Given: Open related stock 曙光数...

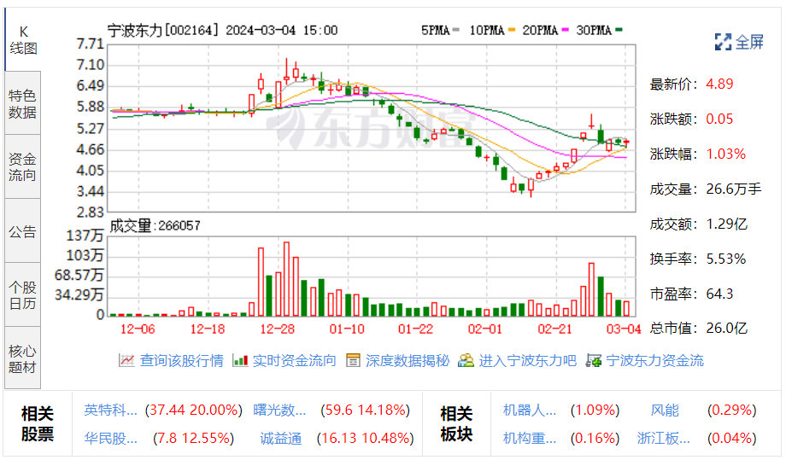Looking at the screenshot, I should click(279, 411).
